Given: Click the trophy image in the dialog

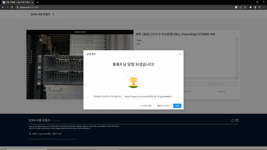Looking at the screenshot, I should (x=133, y=81).
